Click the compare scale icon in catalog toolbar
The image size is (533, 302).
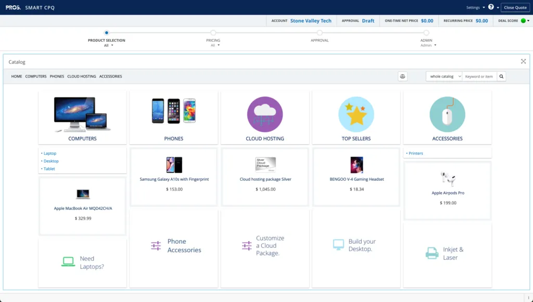click(402, 77)
